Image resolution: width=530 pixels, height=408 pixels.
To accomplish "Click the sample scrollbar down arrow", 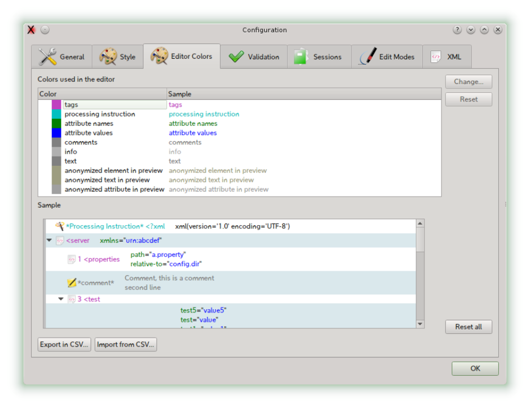I will pos(420,324).
